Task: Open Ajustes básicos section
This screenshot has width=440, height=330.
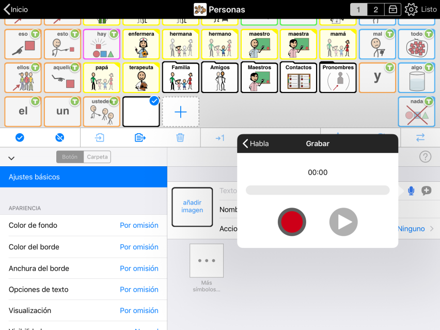Action: tap(84, 177)
